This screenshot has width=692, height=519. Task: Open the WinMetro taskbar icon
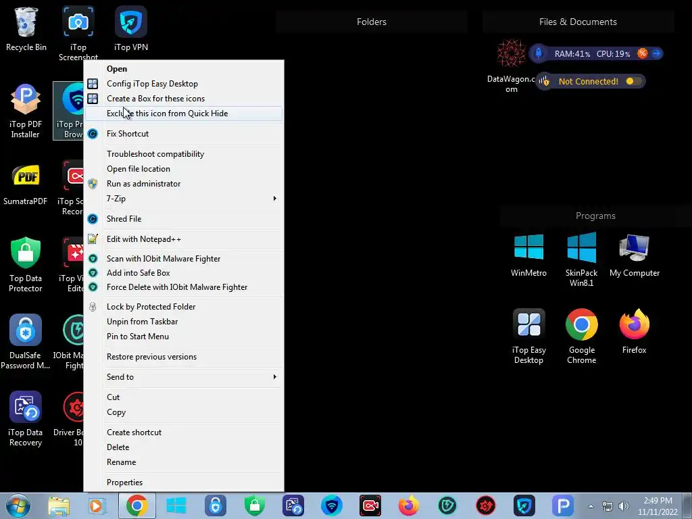tap(176, 506)
